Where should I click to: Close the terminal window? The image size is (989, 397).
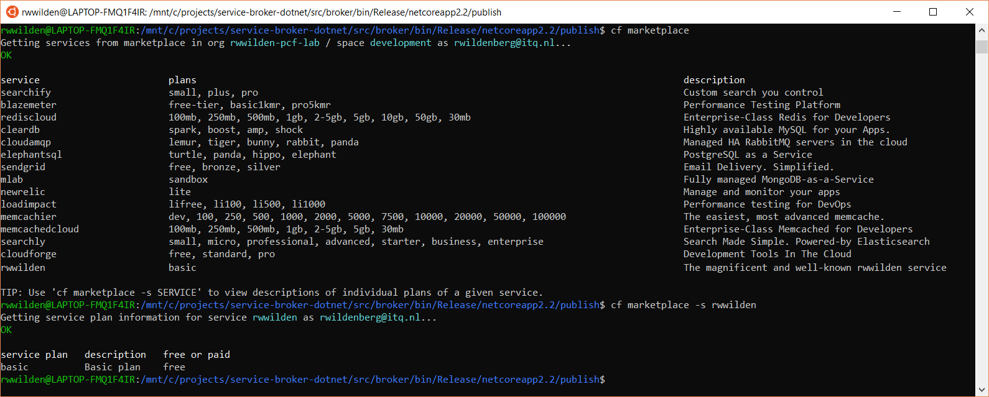coord(969,12)
